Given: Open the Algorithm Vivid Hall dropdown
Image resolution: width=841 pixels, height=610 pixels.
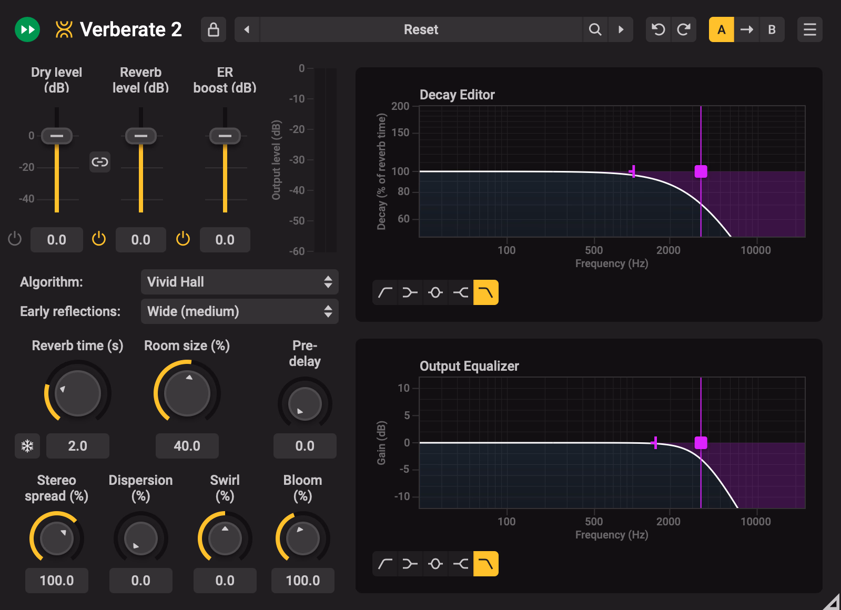Looking at the screenshot, I should coord(240,282).
